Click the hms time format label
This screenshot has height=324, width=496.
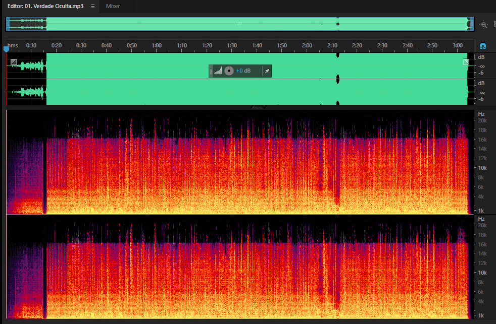click(13, 45)
